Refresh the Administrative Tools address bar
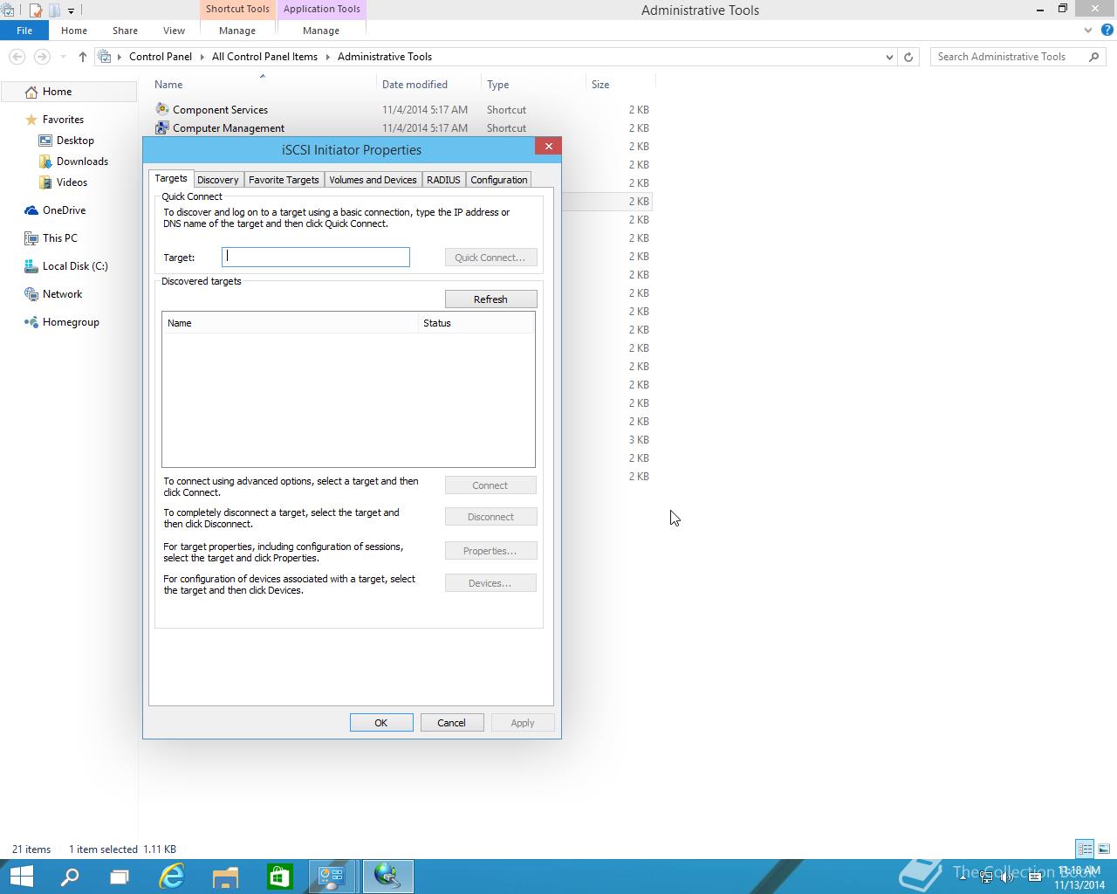Screen dimensions: 1117x894 point(908,57)
